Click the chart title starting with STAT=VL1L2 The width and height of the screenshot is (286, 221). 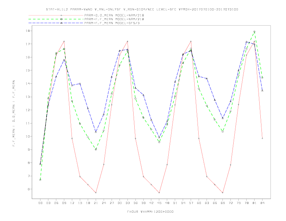click(x=142, y=9)
